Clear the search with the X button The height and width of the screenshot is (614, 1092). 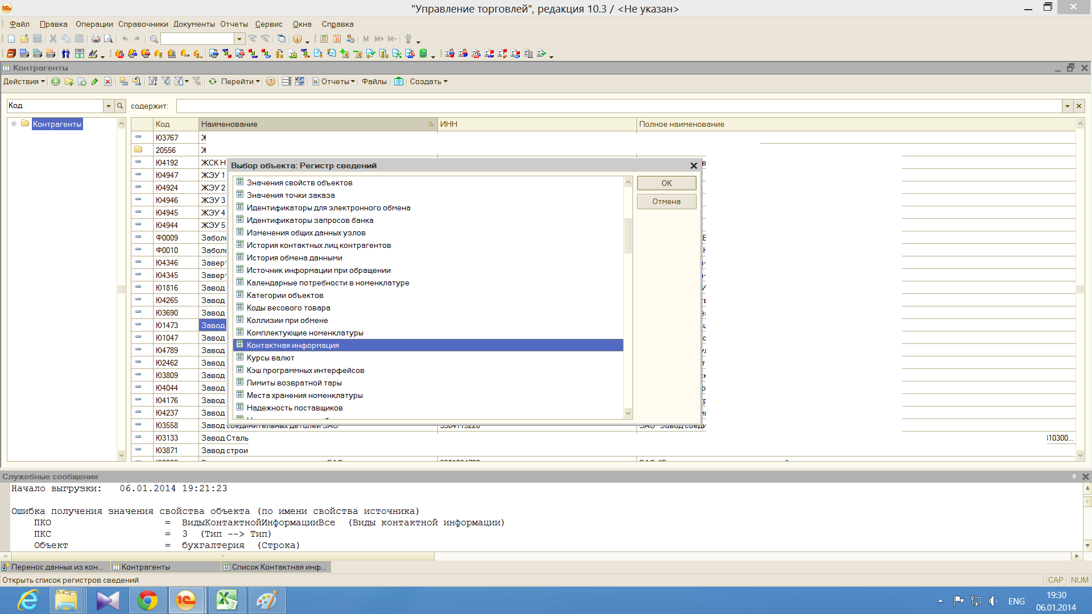[1078, 106]
